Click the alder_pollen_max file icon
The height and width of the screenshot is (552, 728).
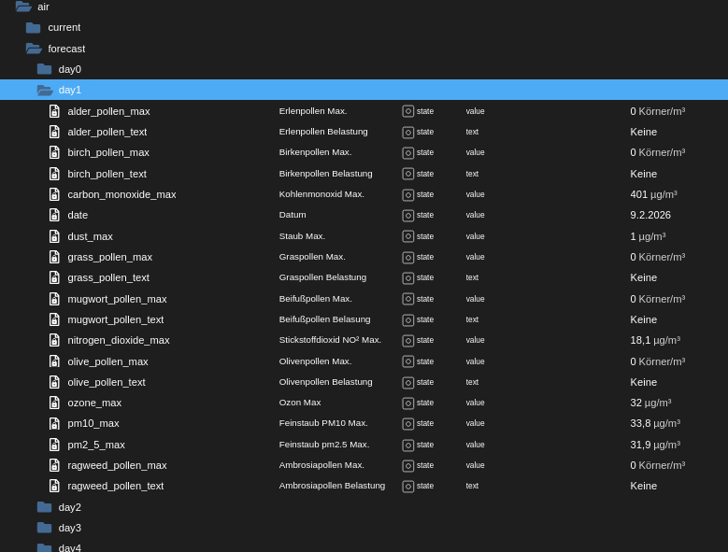(x=54, y=111)
